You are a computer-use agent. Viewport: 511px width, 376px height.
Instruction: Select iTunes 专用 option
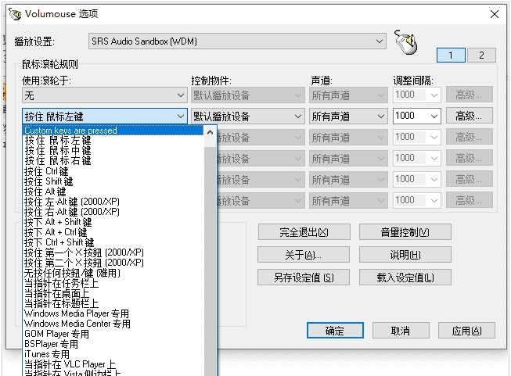[113, 354]
